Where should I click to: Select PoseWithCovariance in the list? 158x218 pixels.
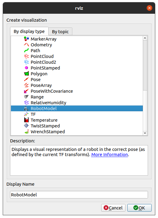[77, 91]
